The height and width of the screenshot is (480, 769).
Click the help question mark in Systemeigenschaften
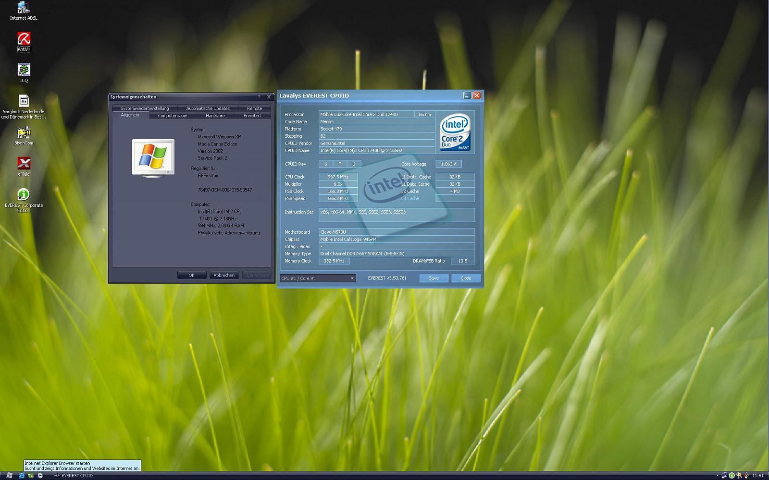click(x=259, y=97)
